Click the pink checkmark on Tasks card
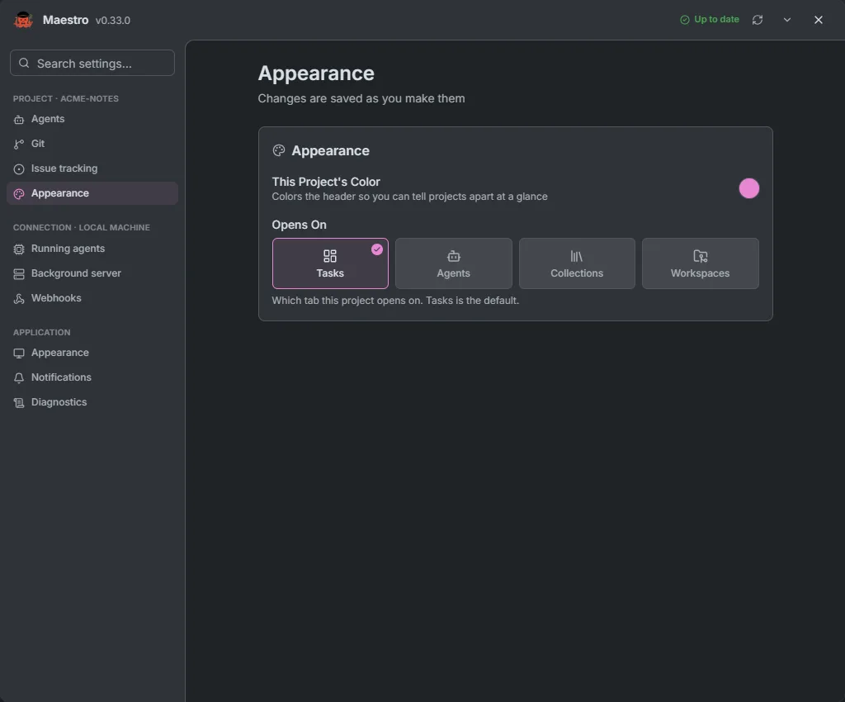The image size is (845, 702). [x=376, y=249]
